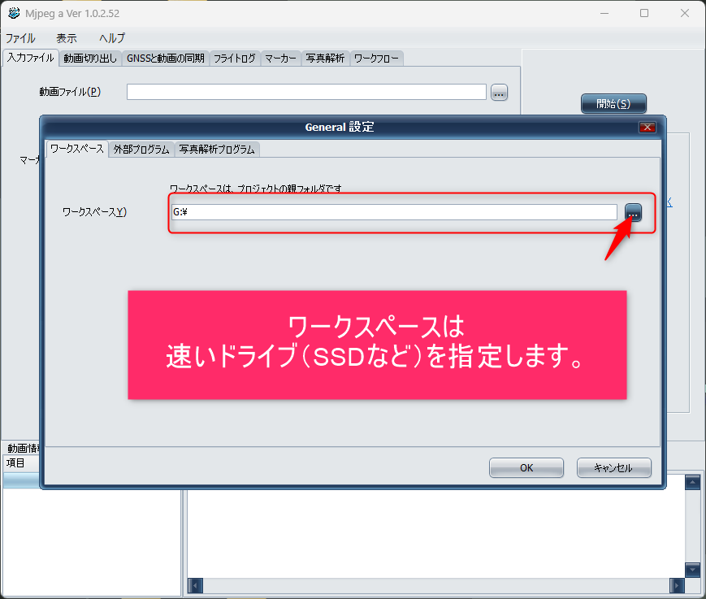Click vertical scrollbar up arrow in log panel
Image resolution: width=706 pixels, height=599 pixels.
692,483
